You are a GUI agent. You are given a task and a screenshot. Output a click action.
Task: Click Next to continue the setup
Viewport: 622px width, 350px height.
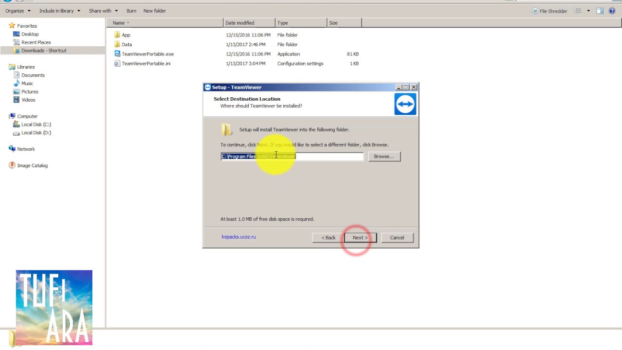(x=360, y=238)
